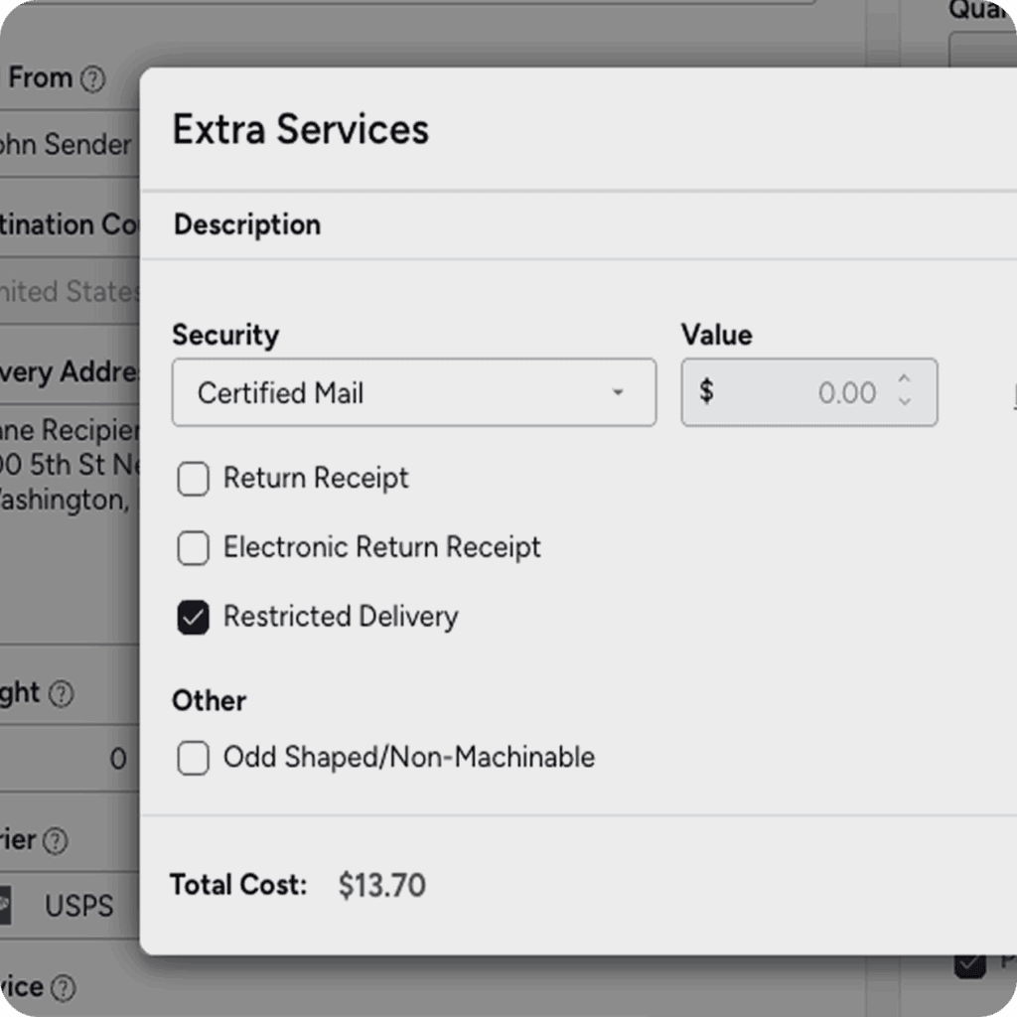This screenshot has height=1017, width=1017.
Task: Click the Description column header
Action: click(247, 225)
